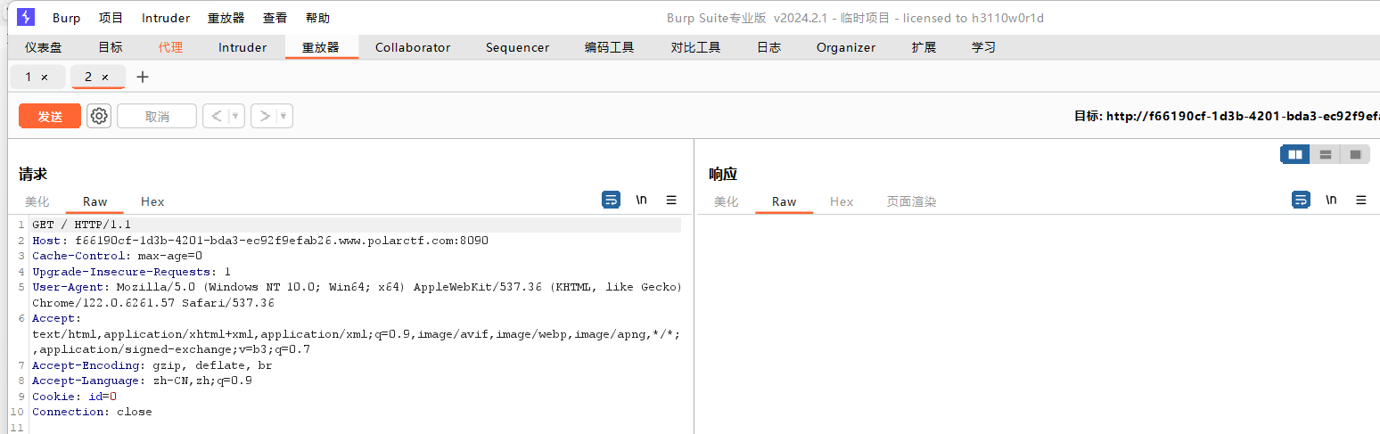The image size is (1380, 434).
Task: Open the 查看 menu
Action: click(275, 18)
